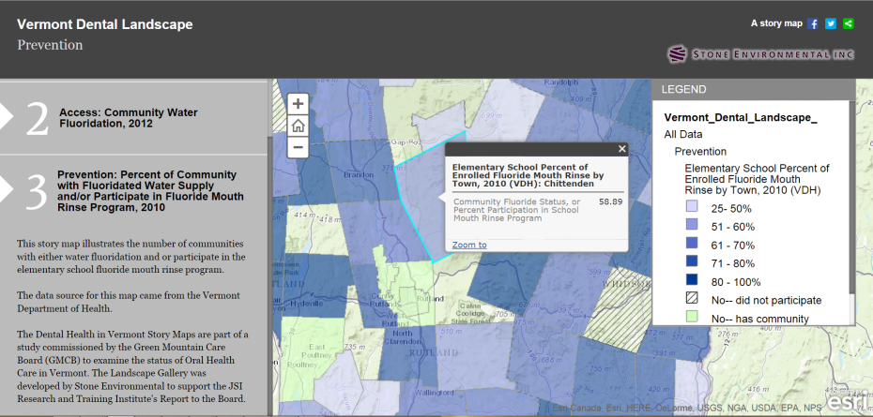
Task: Share story map on Facebook
Action: [813, 23]
